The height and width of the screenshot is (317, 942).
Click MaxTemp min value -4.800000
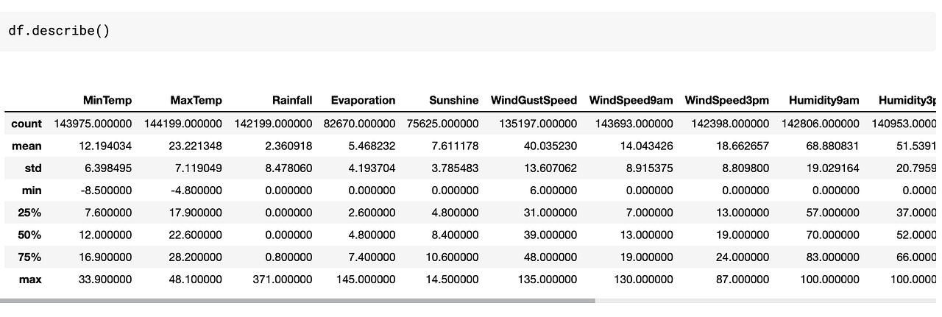[x=198, y=190]
